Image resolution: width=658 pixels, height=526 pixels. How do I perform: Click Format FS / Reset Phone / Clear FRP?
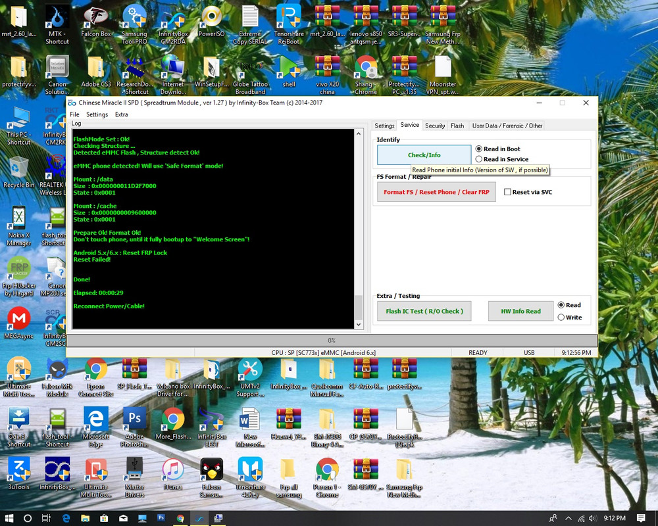pyautogui.click(x=436, y=192)
